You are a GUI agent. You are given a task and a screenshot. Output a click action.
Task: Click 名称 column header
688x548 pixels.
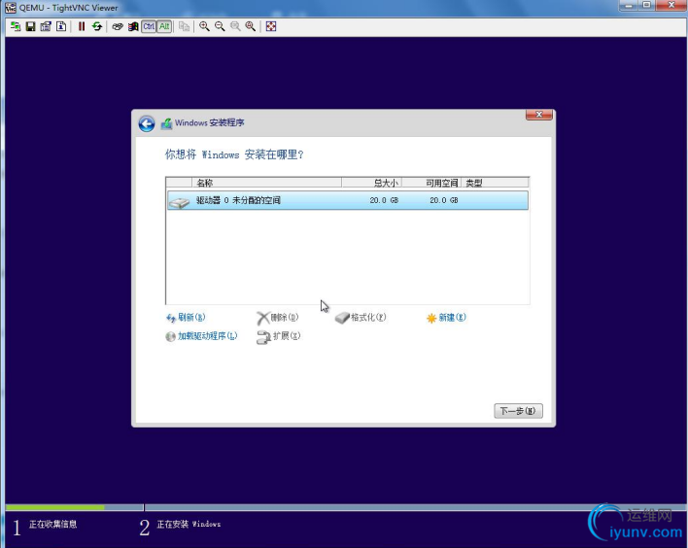tap(267, 183)
